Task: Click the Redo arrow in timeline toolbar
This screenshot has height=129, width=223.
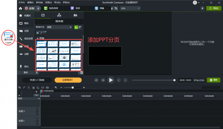Action: click(x=24, y=88)
